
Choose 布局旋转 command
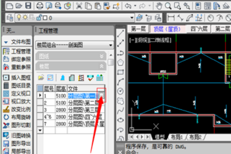point(17,117)
